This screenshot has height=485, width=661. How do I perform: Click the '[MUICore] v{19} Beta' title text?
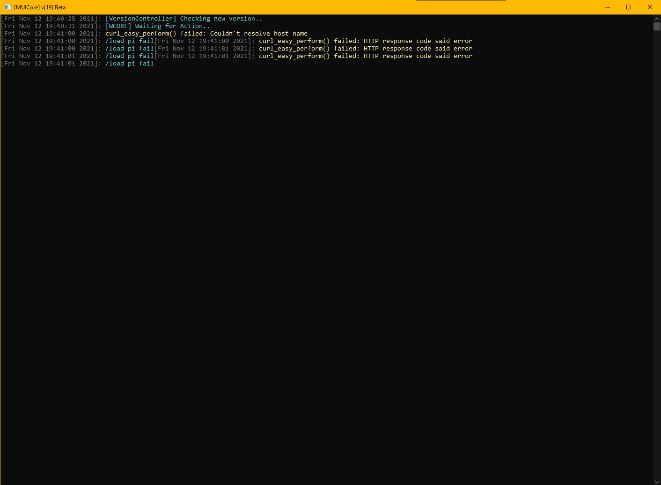tap(40, 7)
